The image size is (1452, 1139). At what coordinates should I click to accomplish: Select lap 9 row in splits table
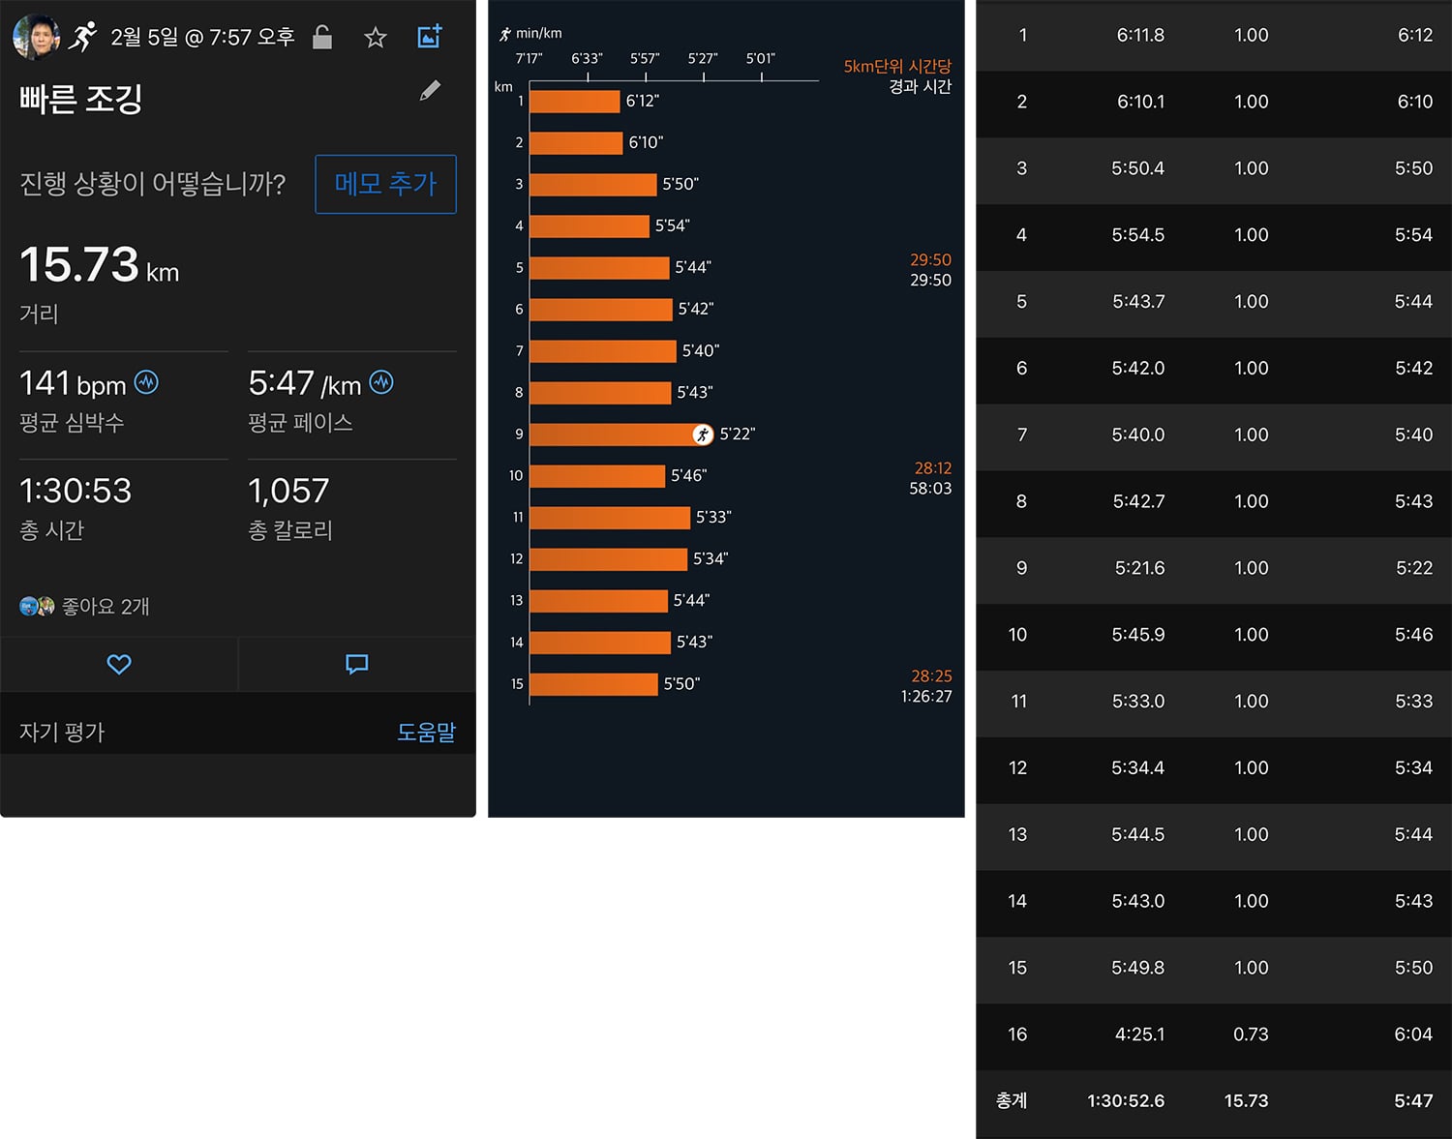(x=1214, y=568)
